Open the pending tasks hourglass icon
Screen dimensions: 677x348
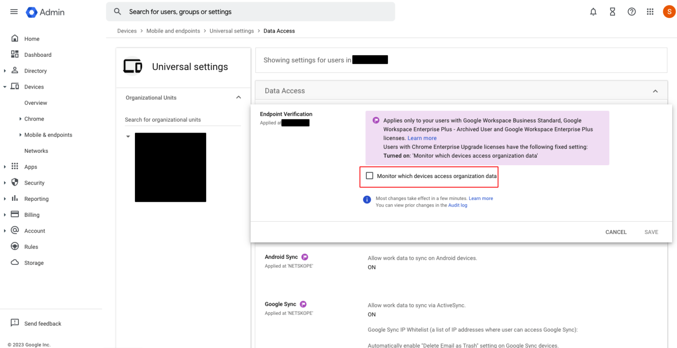click(x=612, y=12)
